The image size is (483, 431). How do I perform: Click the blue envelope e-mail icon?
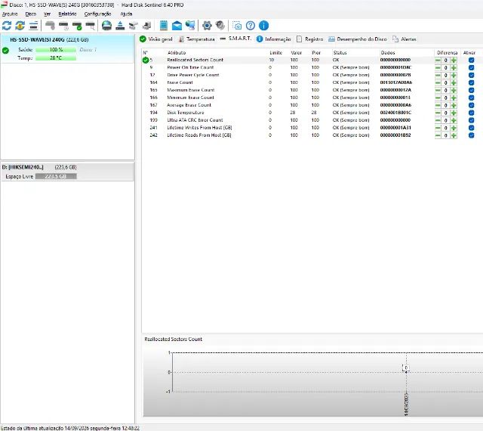[x=177, y=26]
